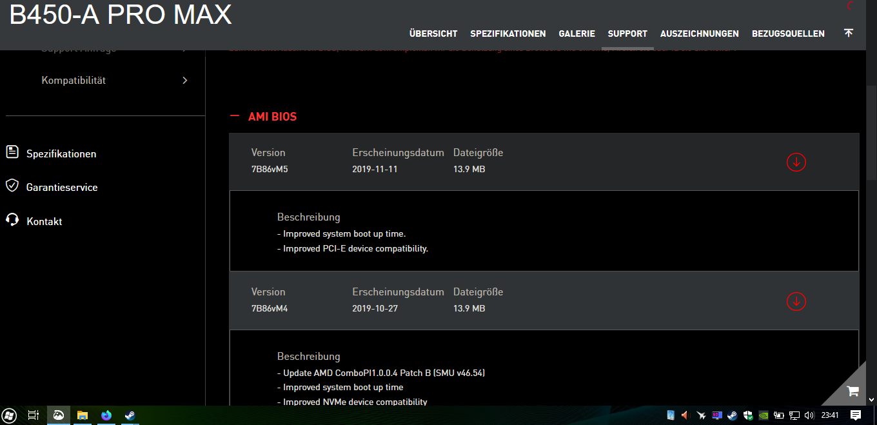
Task: Select the SUPPORT tab
Action: click(x=627, y=34)
